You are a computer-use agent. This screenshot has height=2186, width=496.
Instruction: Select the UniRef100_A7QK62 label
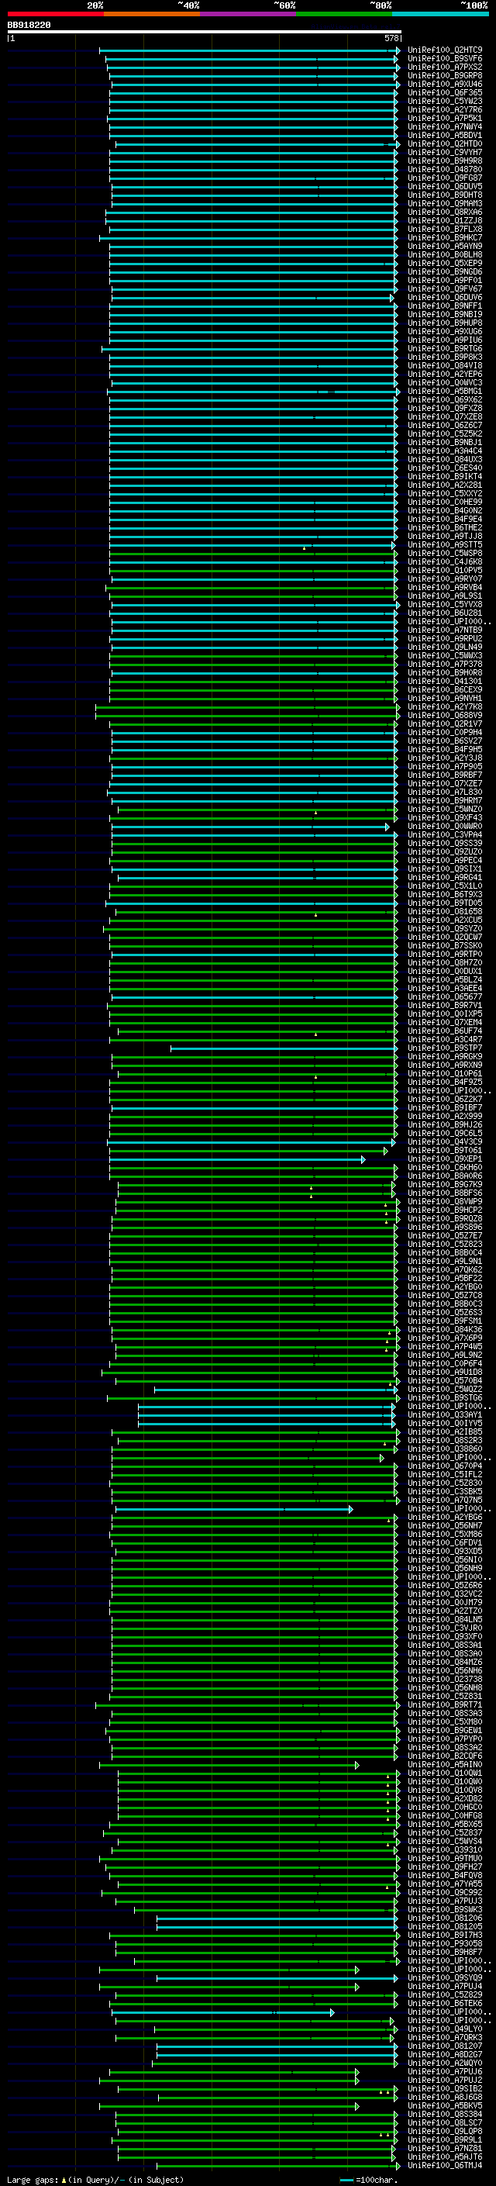click(445, 1269)
